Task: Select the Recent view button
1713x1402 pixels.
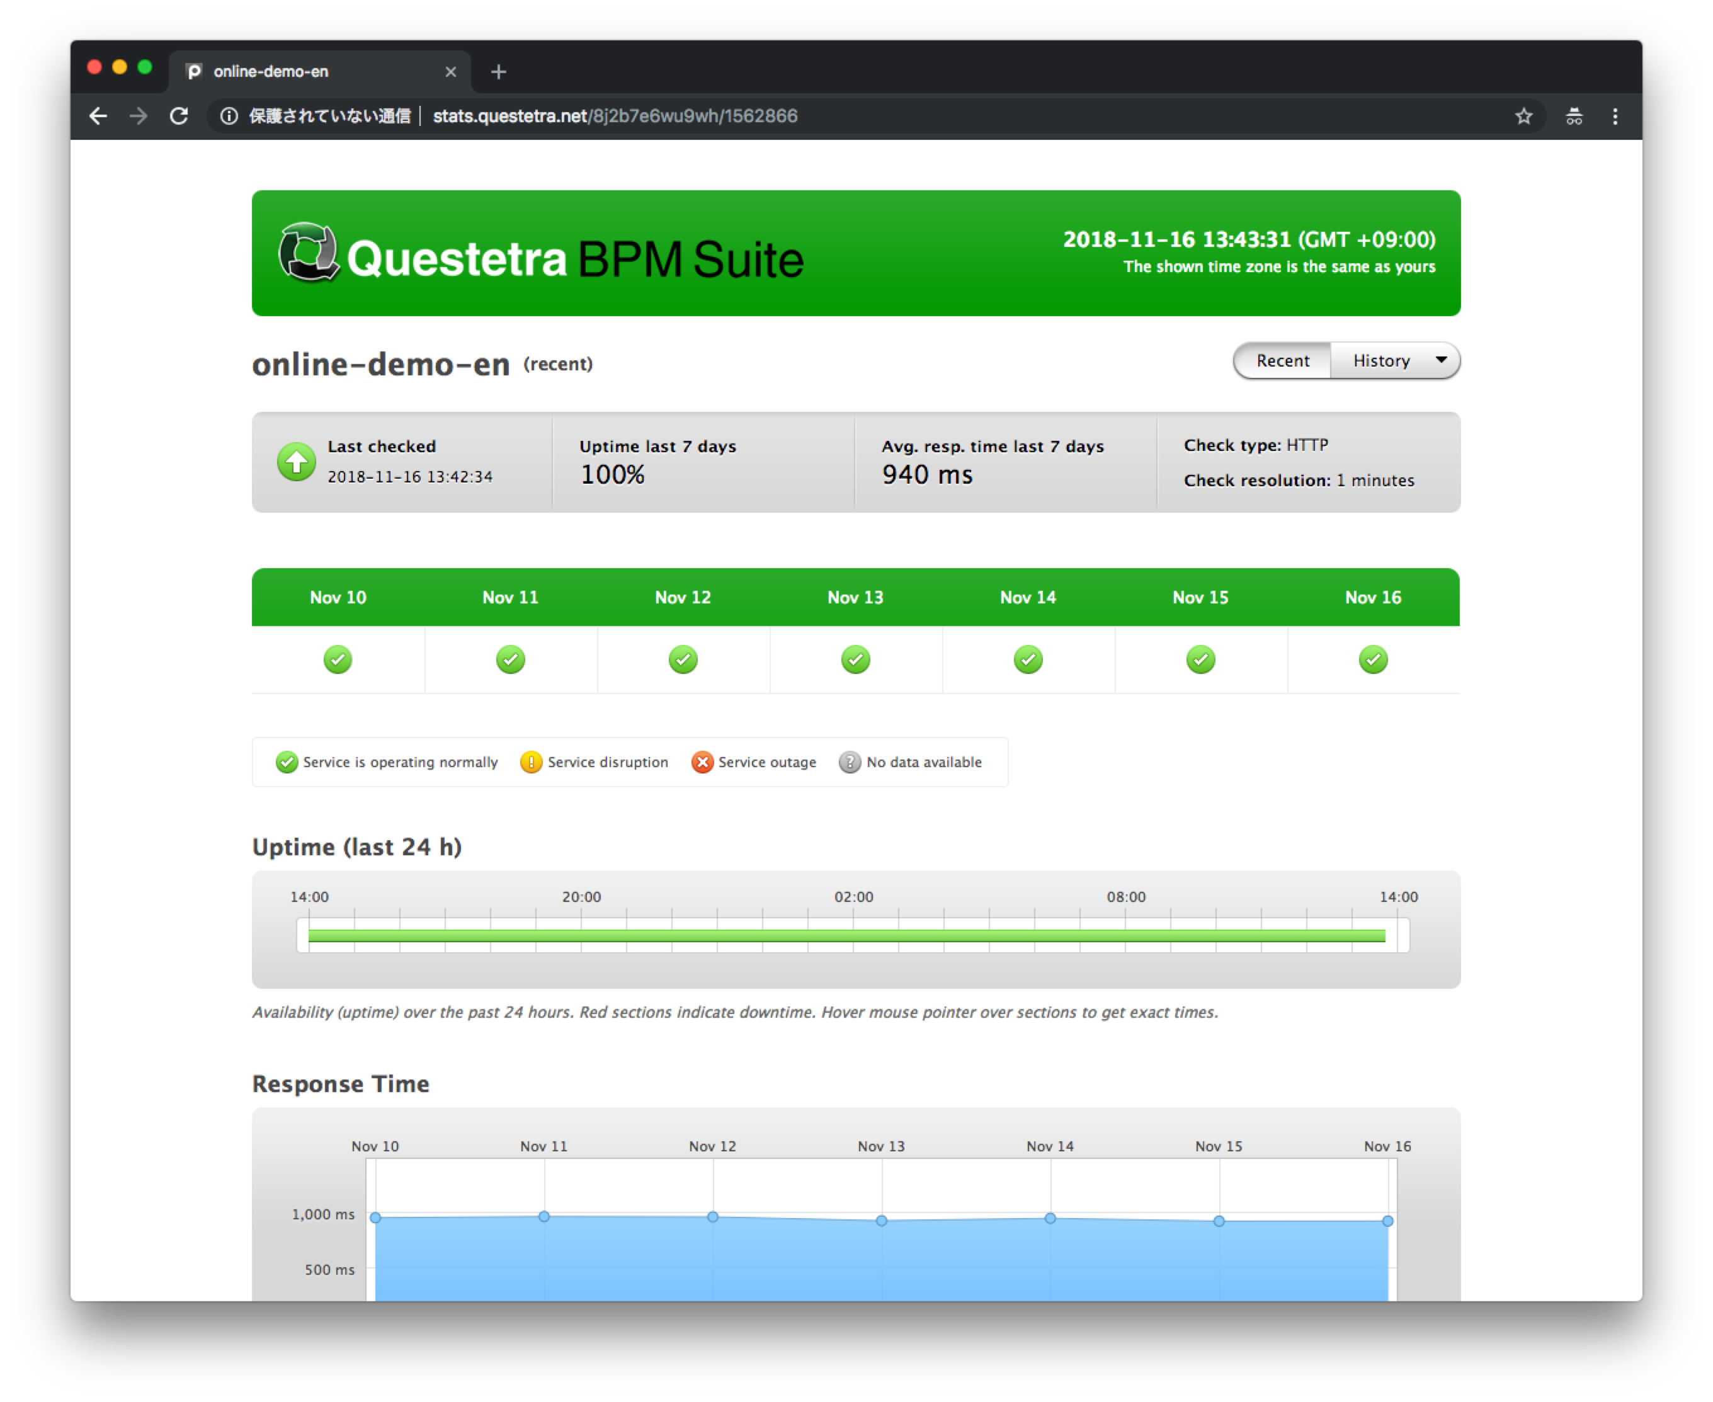Action: coord(1282,361)
